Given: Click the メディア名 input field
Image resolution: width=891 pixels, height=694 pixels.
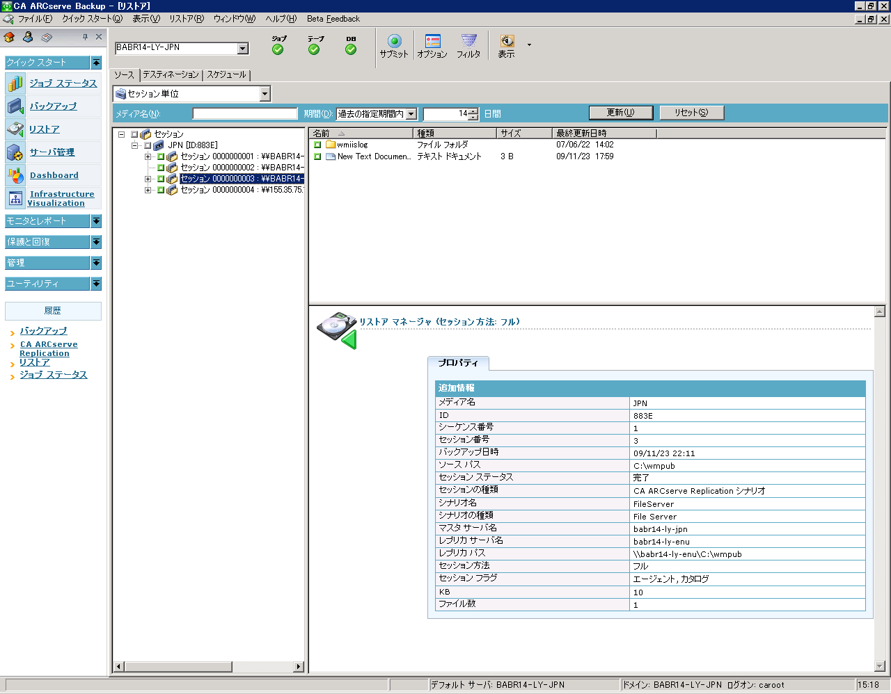Looking at the screenshot, I should 244,113.
